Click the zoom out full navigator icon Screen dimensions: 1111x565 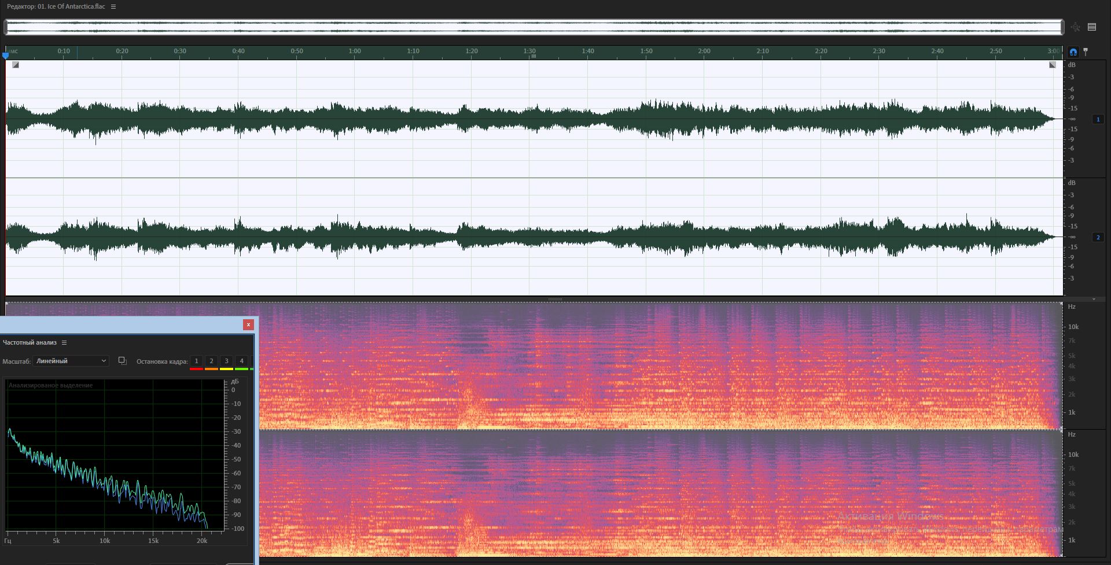coord(1075,27)
